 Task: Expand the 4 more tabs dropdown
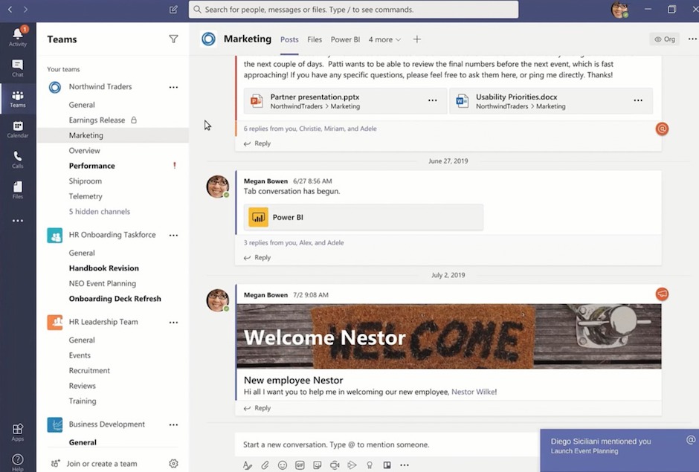384,39
